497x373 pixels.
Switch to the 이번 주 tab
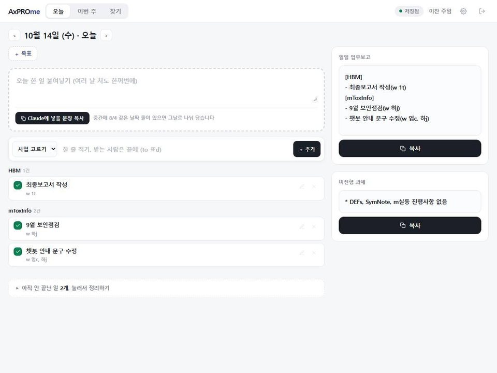[87, 11]
